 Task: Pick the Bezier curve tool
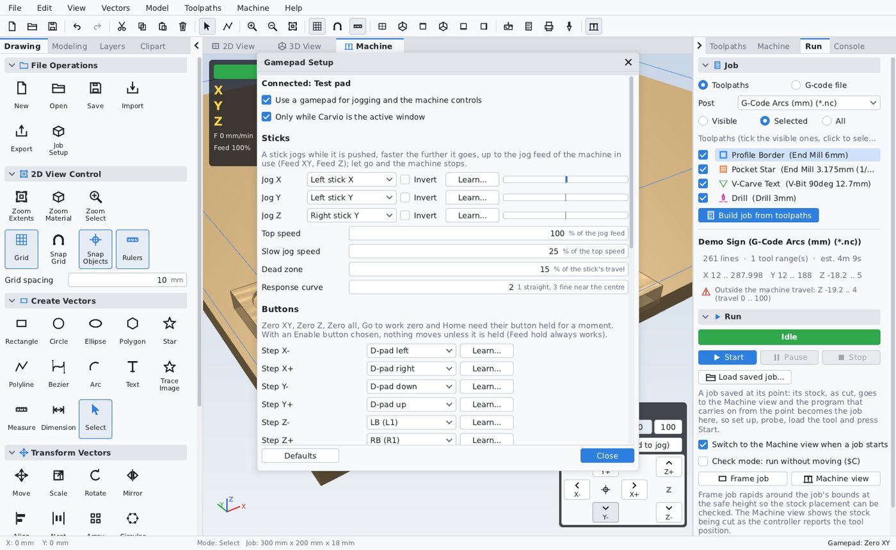click(58, 373)
